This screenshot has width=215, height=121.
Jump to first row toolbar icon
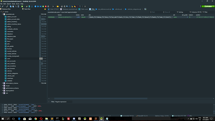point(38,7)
